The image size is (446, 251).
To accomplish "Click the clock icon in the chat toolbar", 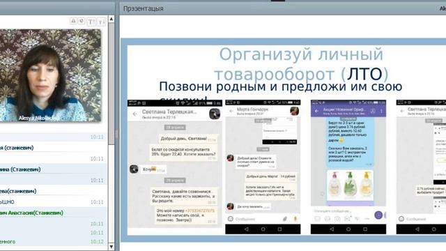I will pyautogui.click(x=82, y=21).
